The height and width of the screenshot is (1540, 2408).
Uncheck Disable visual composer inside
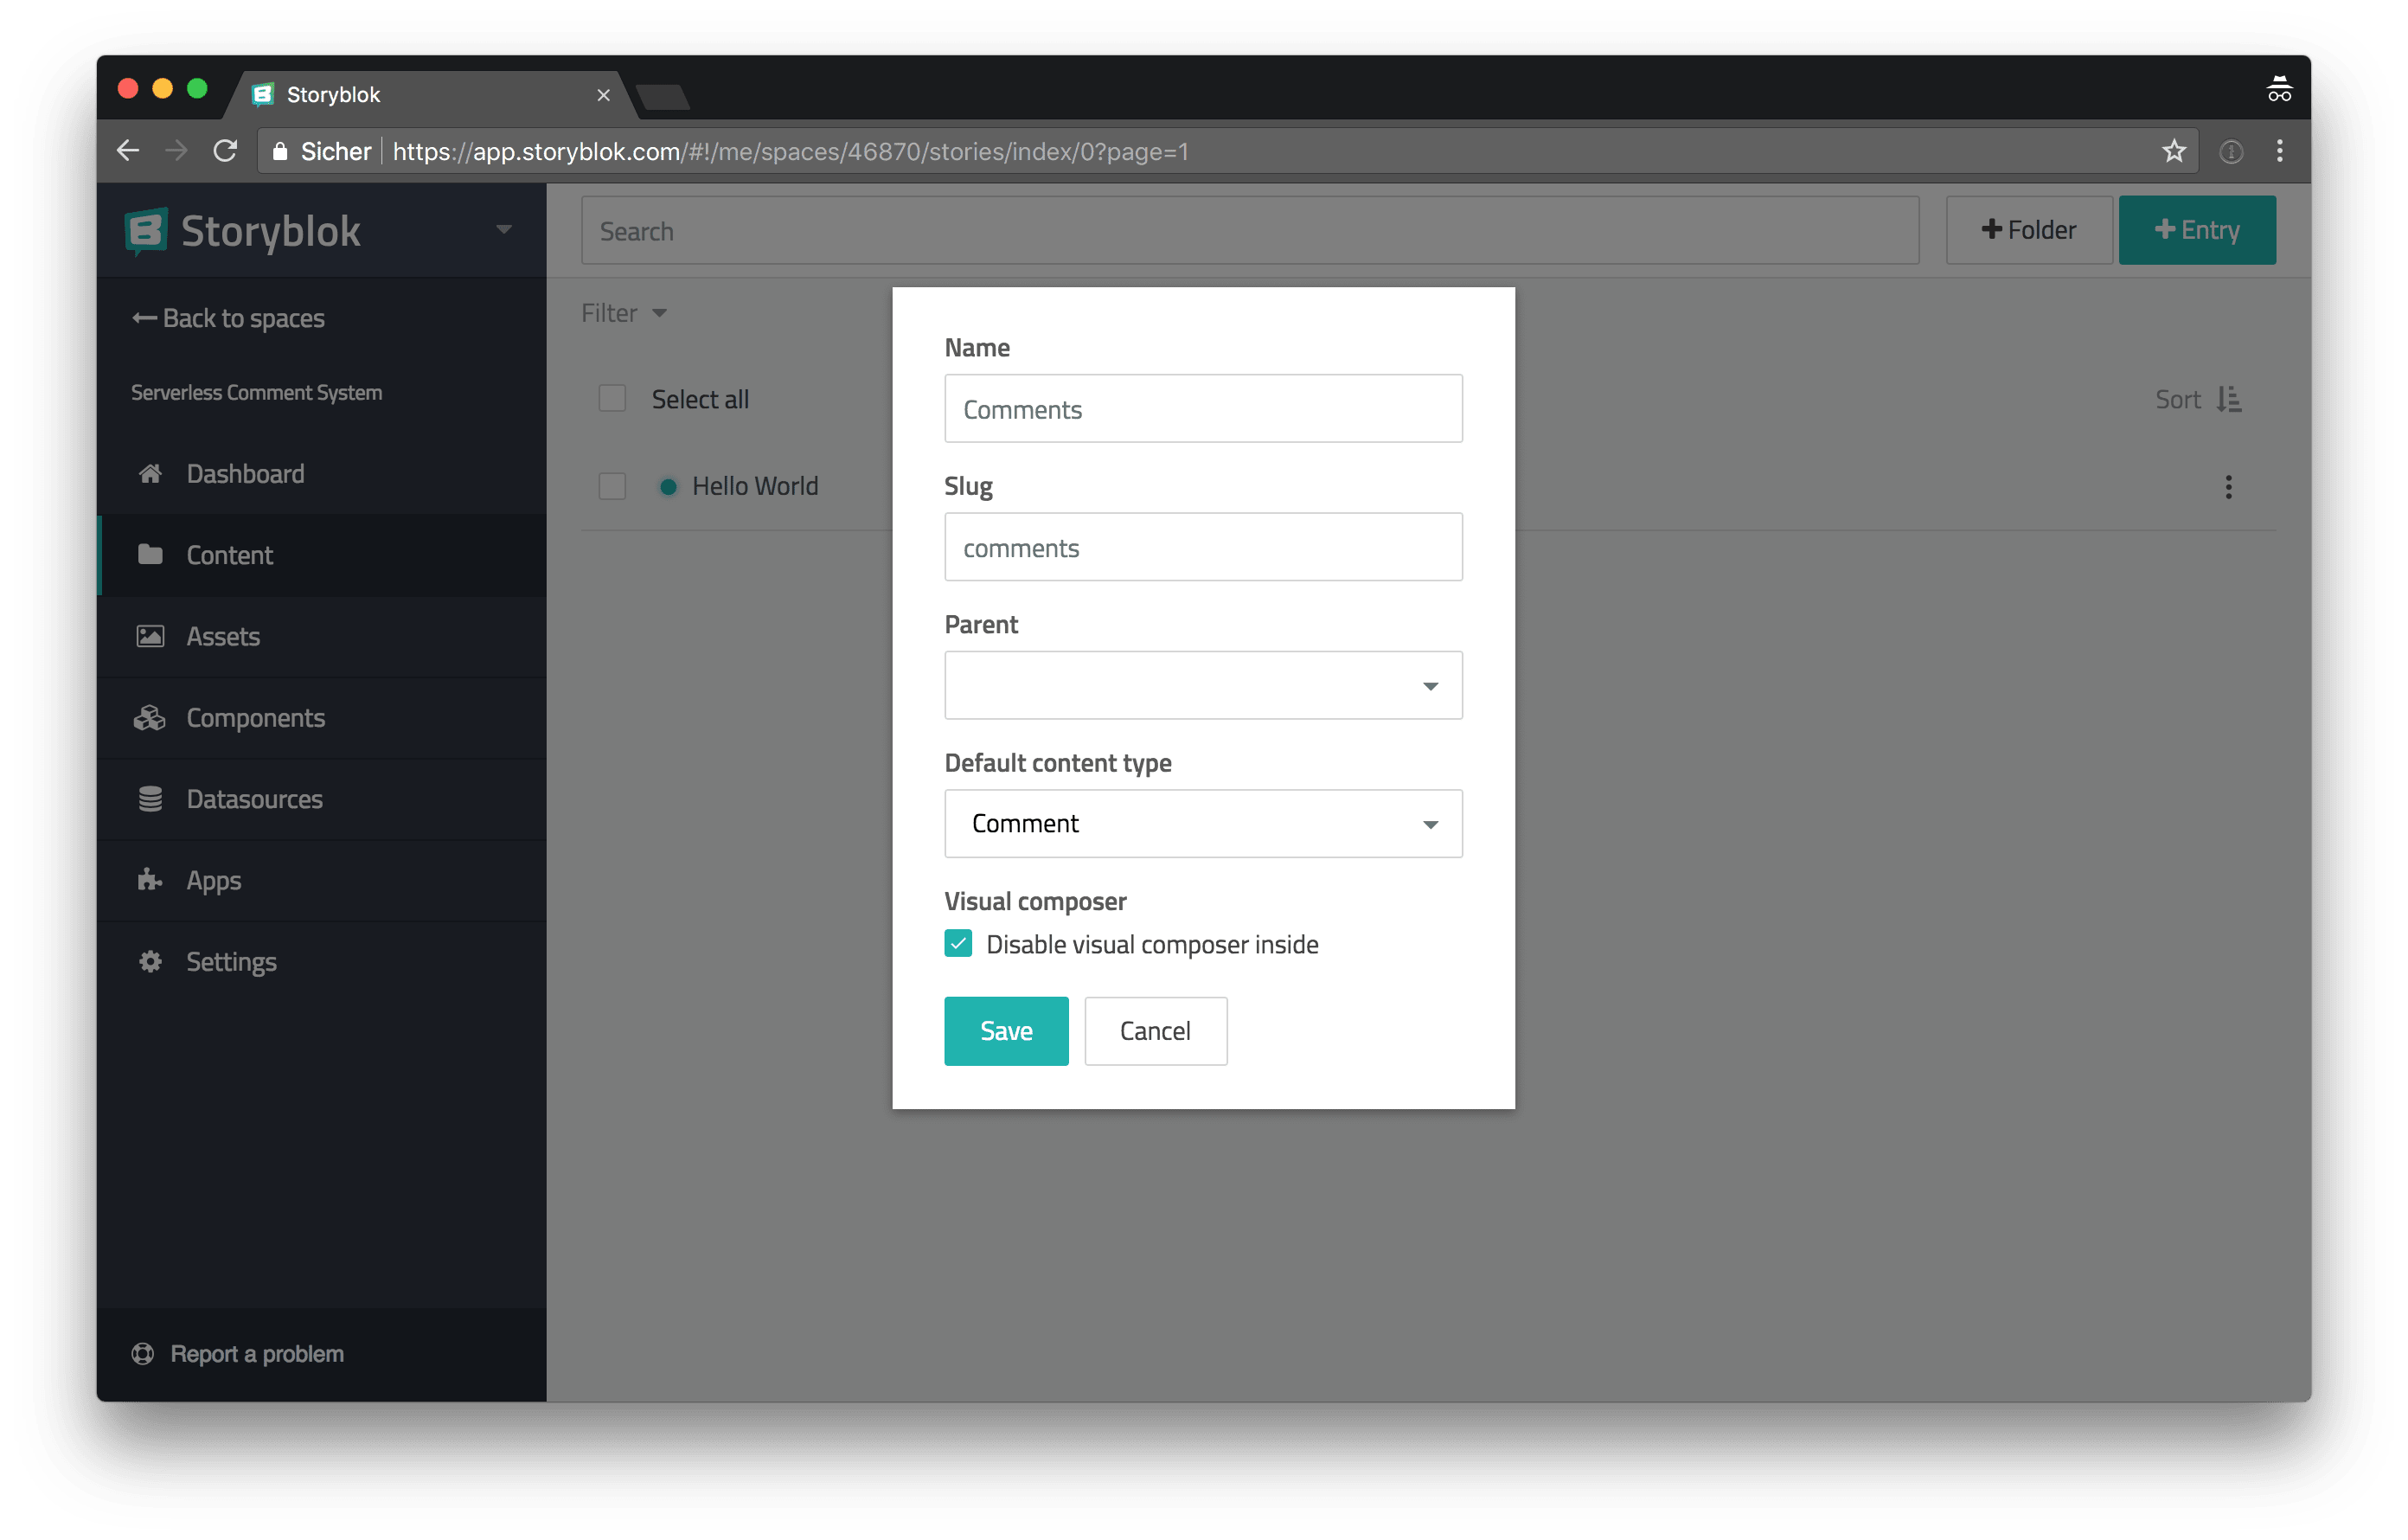[958, 944]
